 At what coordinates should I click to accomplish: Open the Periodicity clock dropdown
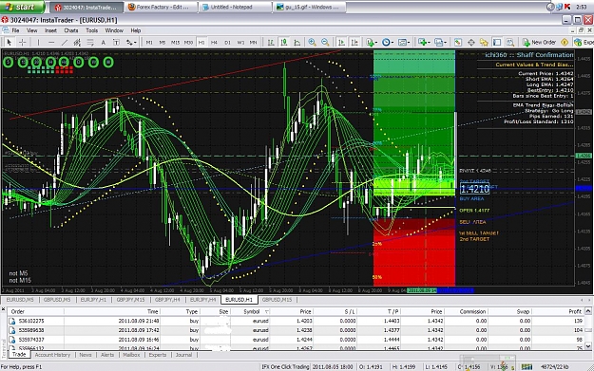tap(387, 43)
